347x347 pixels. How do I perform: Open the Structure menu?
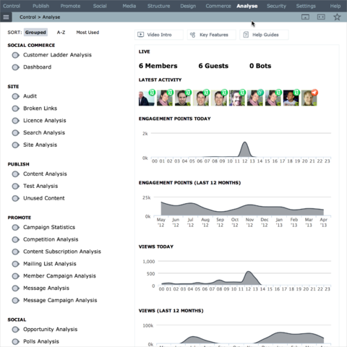158,6
